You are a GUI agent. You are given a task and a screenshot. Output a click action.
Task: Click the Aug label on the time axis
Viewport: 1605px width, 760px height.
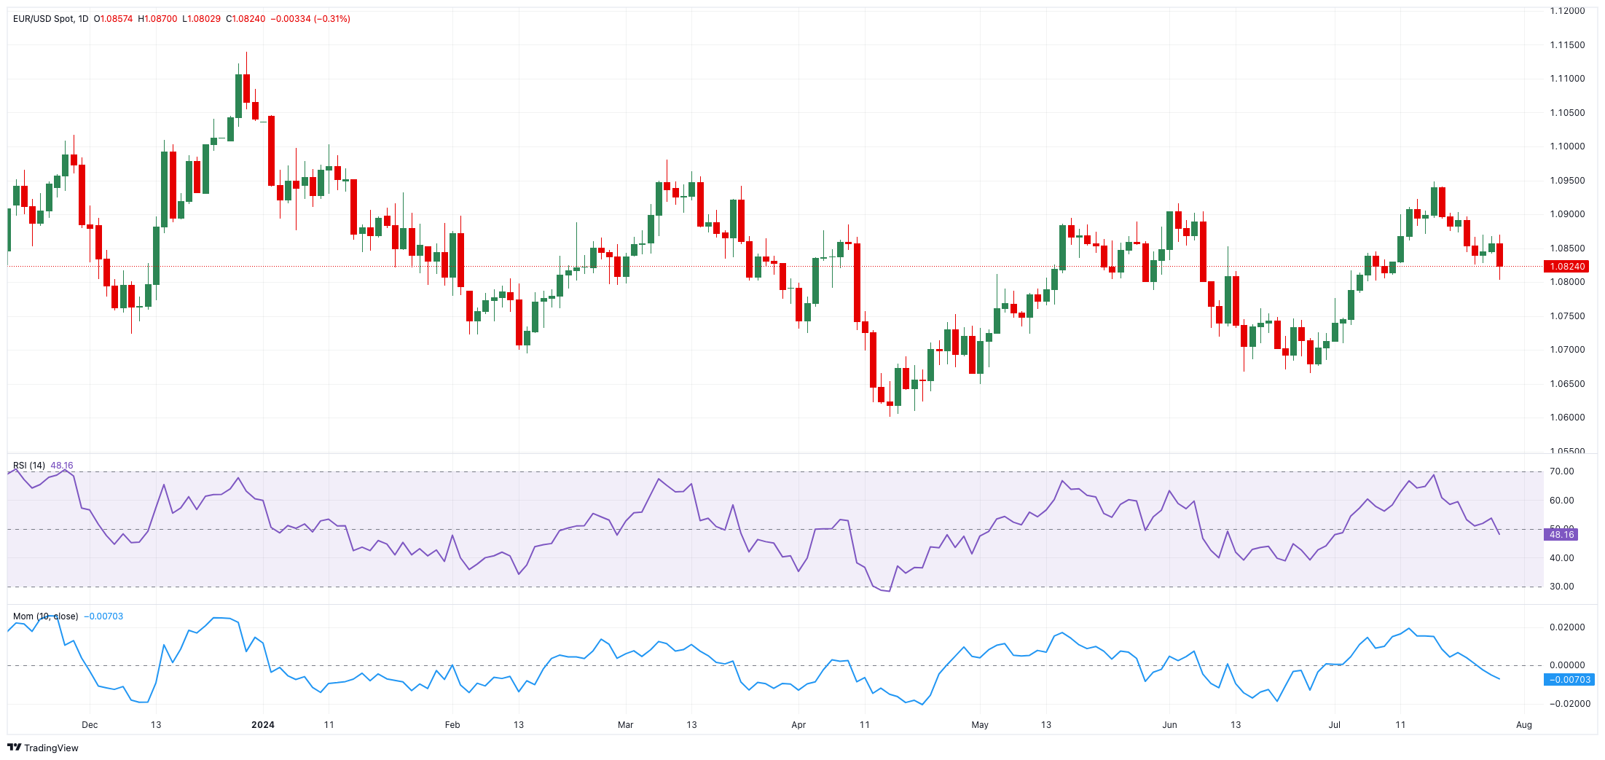[x=1524, y=725]
